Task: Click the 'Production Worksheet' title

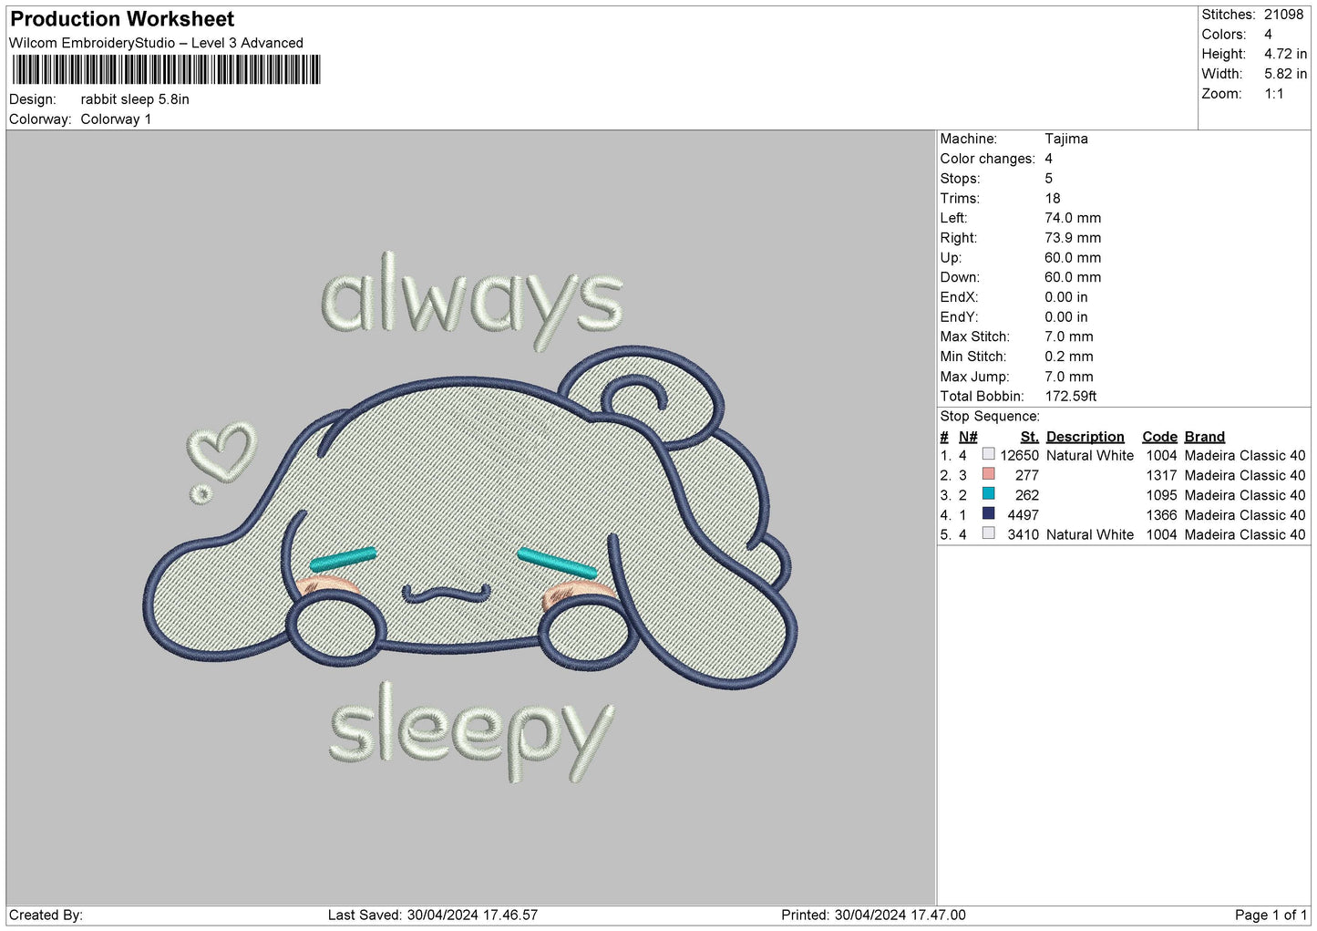Action: click(122, 19)
